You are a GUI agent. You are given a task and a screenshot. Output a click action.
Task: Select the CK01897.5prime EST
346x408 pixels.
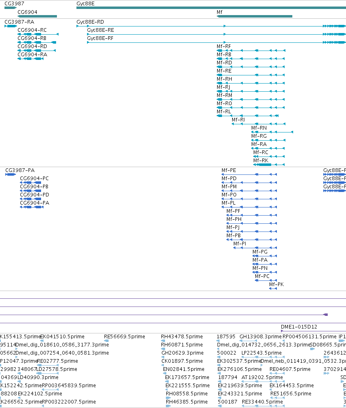[x=163, y=365]
